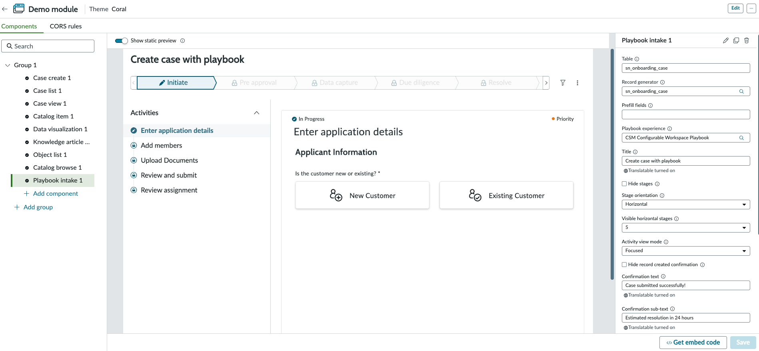
Task: Click the info icon next to Playbook experience
Action: 669,128
